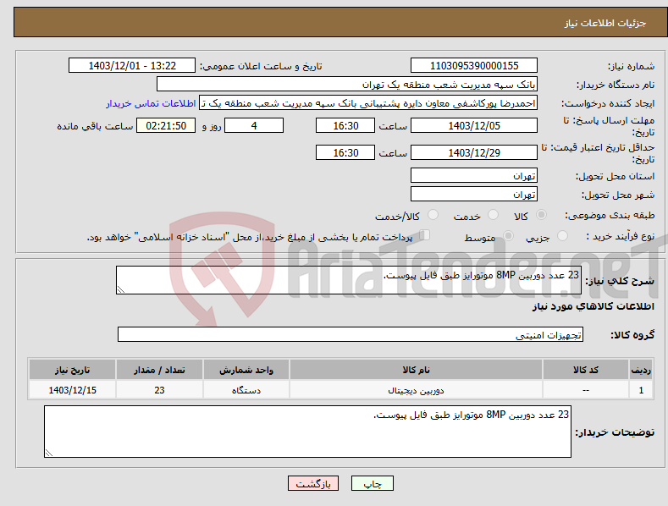Click the delivery province field تهران
The height and width of the screenshot is (506, 668).
(474, 175)
